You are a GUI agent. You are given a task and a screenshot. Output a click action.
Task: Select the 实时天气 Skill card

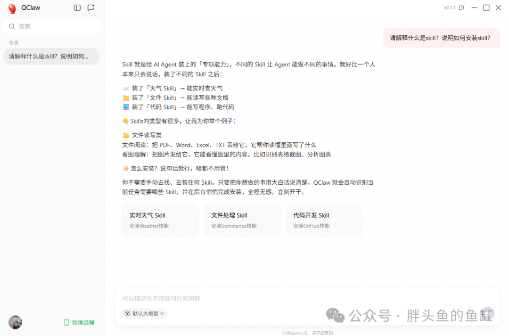[160, 220]
